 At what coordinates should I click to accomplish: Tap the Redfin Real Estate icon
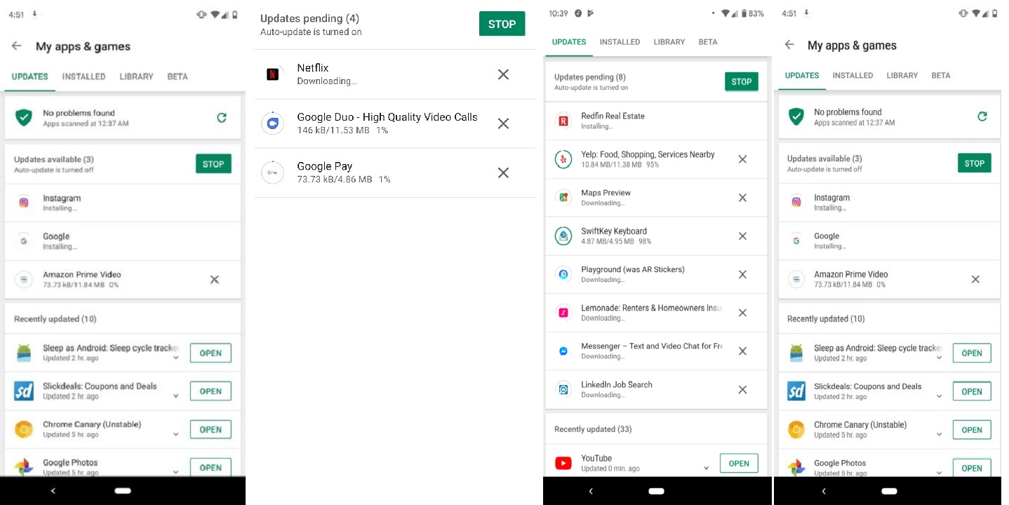coord(563,121)
